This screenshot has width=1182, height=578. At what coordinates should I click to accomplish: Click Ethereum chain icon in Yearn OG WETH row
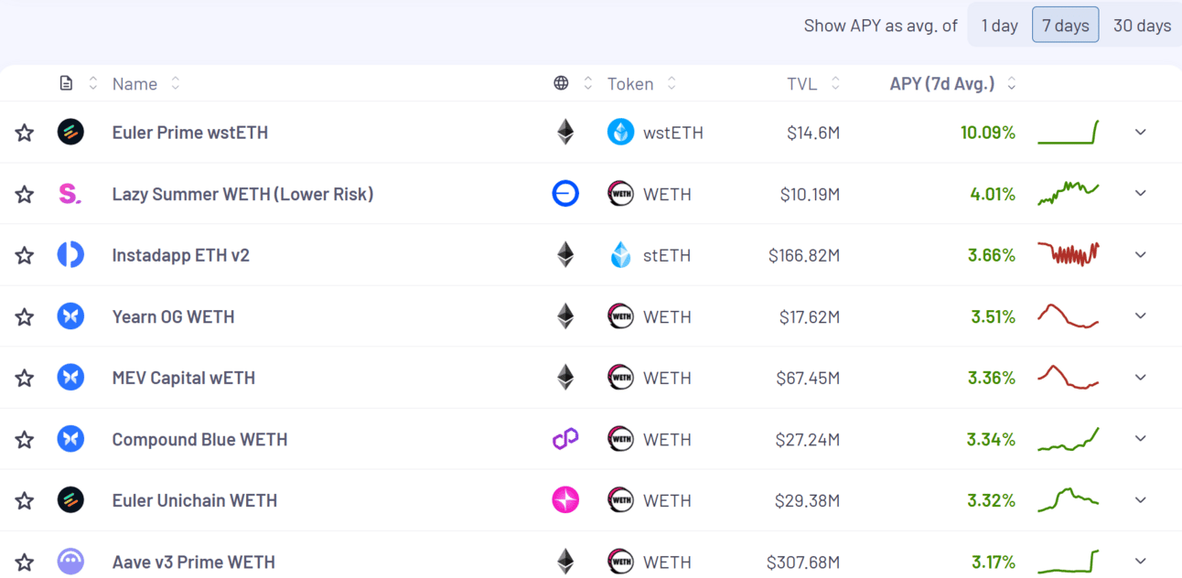(565, 316)
